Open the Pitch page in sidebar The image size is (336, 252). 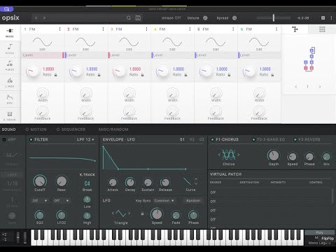(x=10, y=49)
